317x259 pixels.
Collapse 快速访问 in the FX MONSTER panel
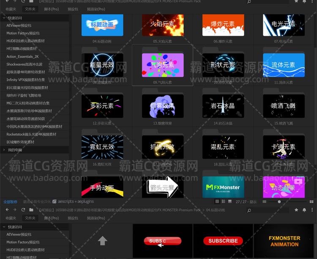pyautogui.click(x=4, y=18)
